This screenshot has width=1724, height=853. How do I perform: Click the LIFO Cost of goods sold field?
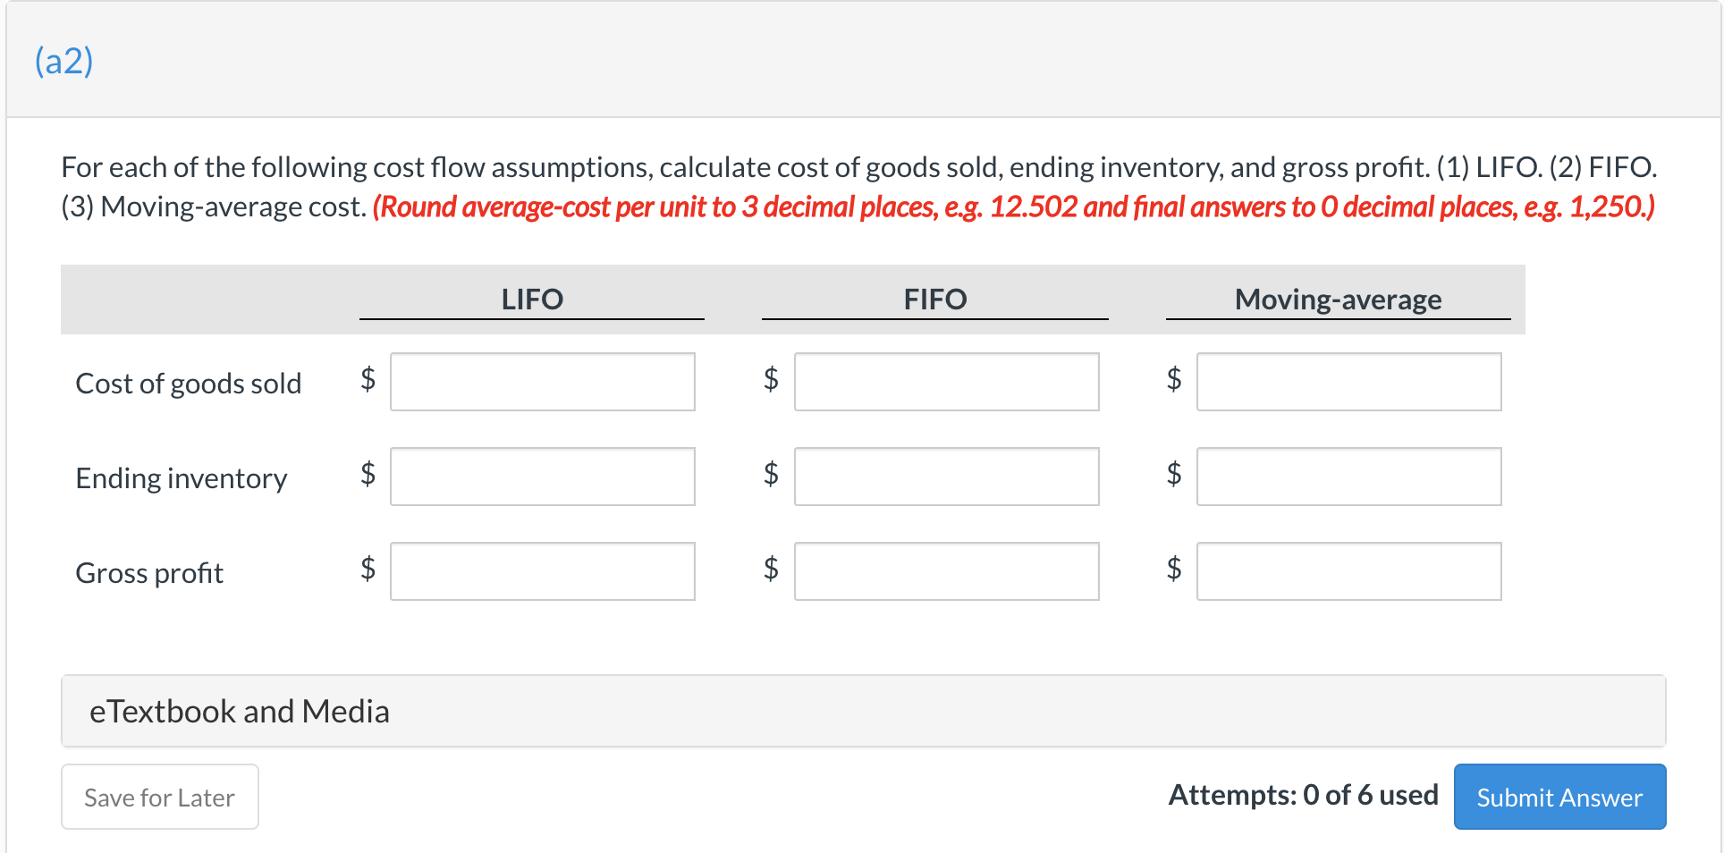[542, 382]
